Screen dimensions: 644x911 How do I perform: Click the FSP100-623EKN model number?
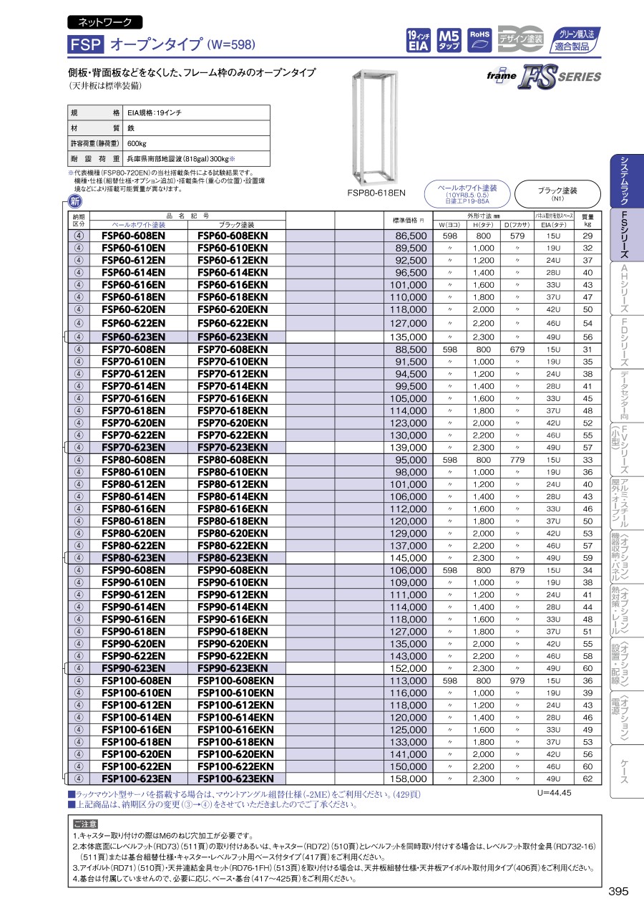235,779
